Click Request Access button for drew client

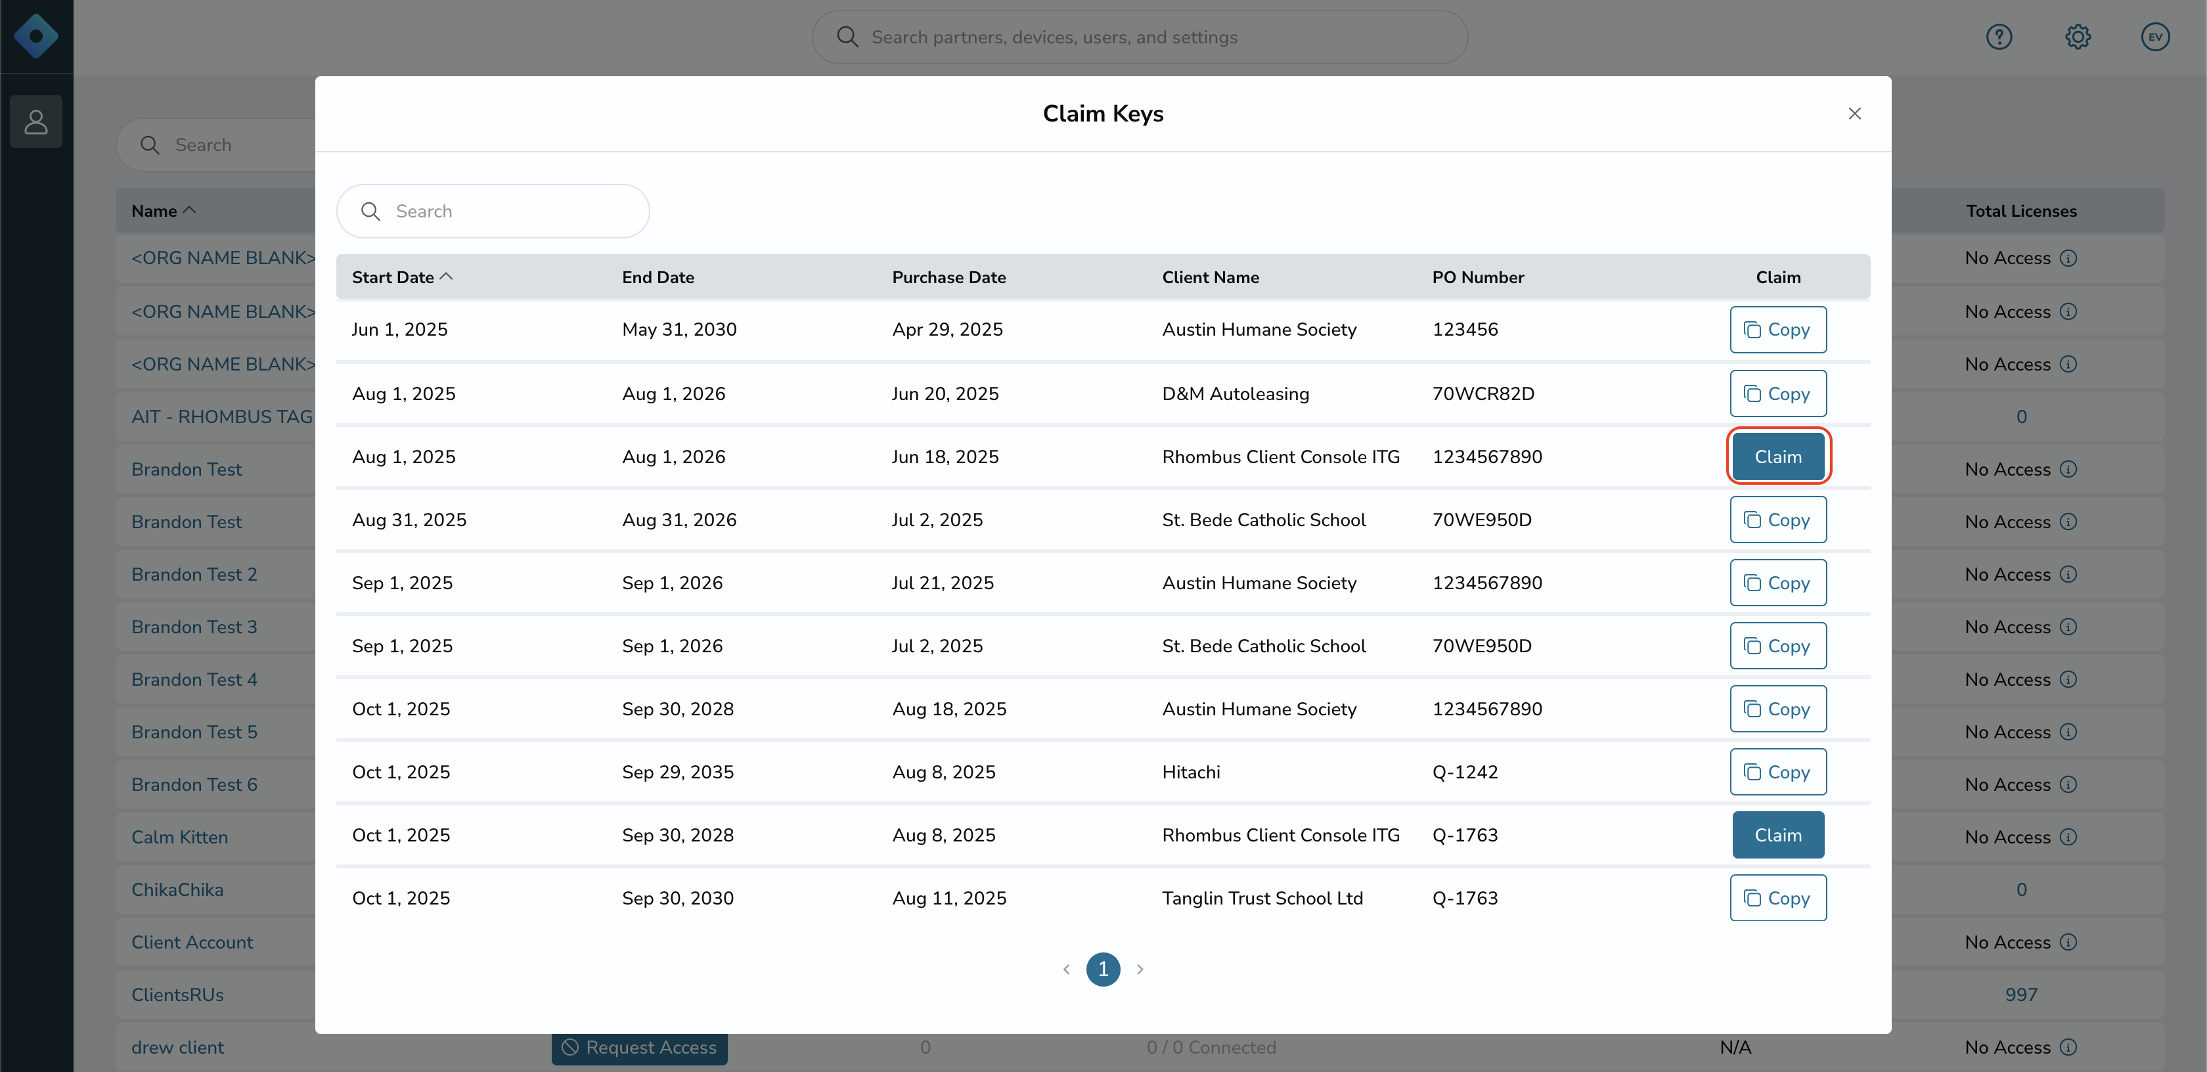(639, 1048)
